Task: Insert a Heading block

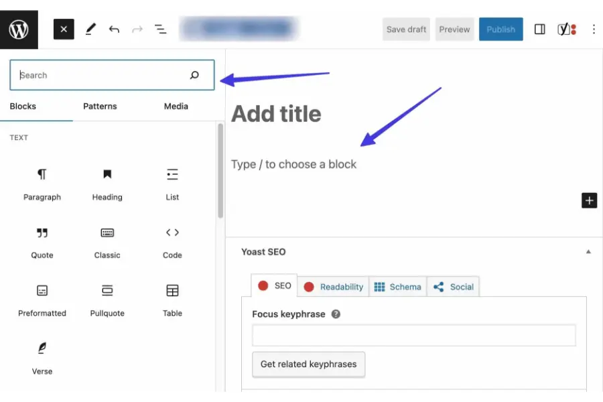Action: pos(107,185)
